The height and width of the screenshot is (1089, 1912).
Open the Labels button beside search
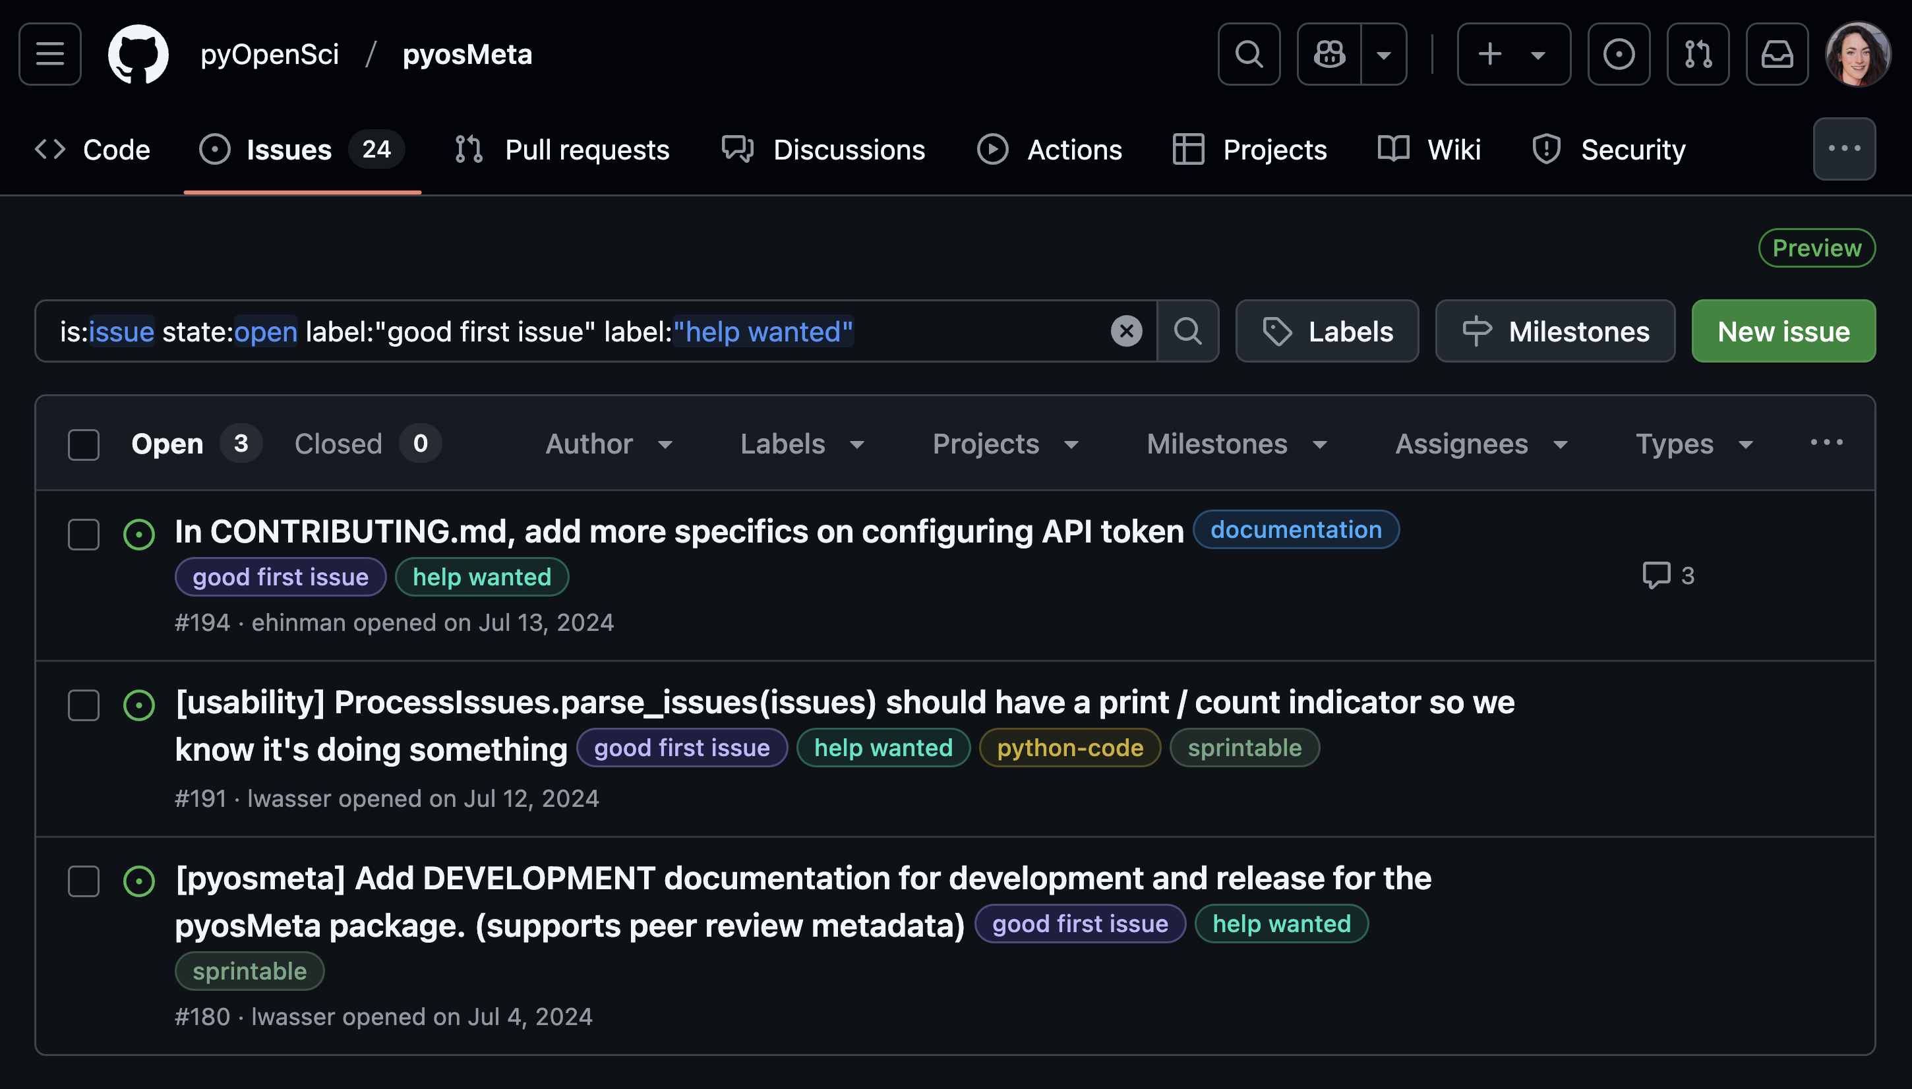tap(1327, 332)
